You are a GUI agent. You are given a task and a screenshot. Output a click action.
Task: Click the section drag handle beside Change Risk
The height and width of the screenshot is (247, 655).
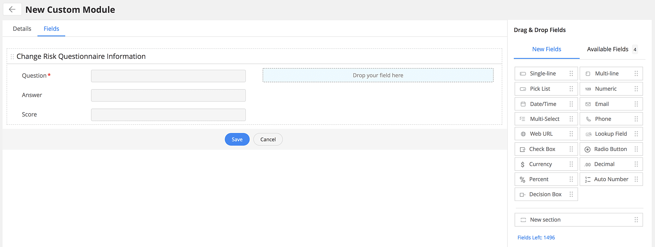point(12,57)
